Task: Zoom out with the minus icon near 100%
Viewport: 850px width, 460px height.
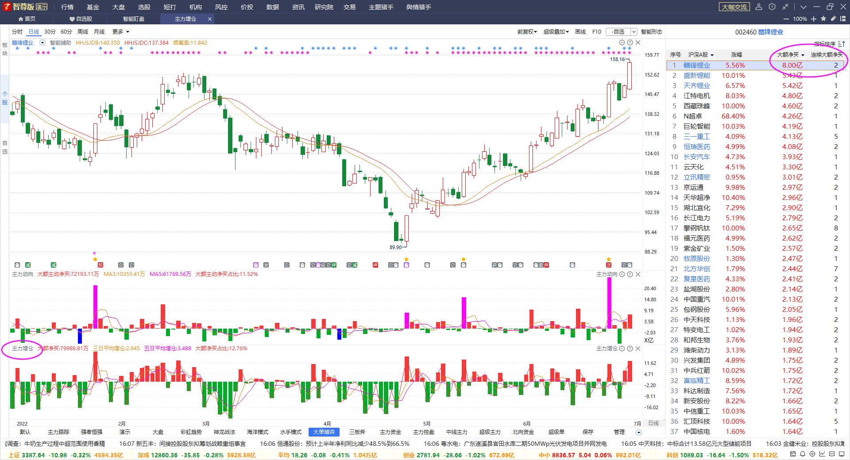Action: pyautogui.click(x=786, y=19)
